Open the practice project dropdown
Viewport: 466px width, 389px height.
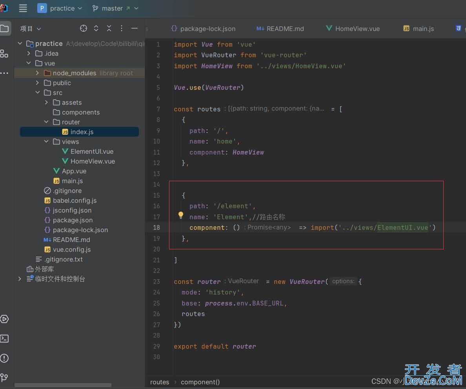60,8
